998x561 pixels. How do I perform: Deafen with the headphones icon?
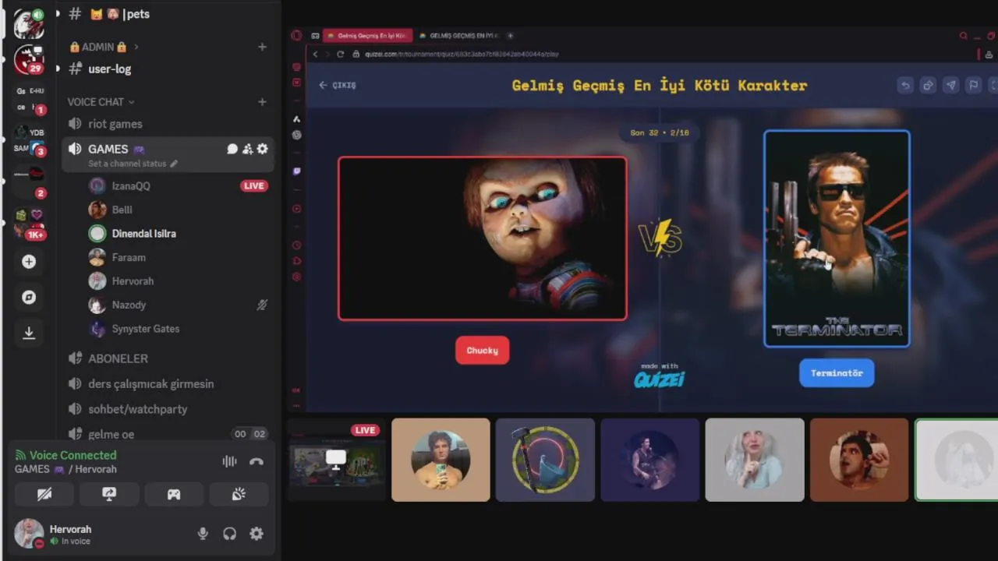[229, 534]
